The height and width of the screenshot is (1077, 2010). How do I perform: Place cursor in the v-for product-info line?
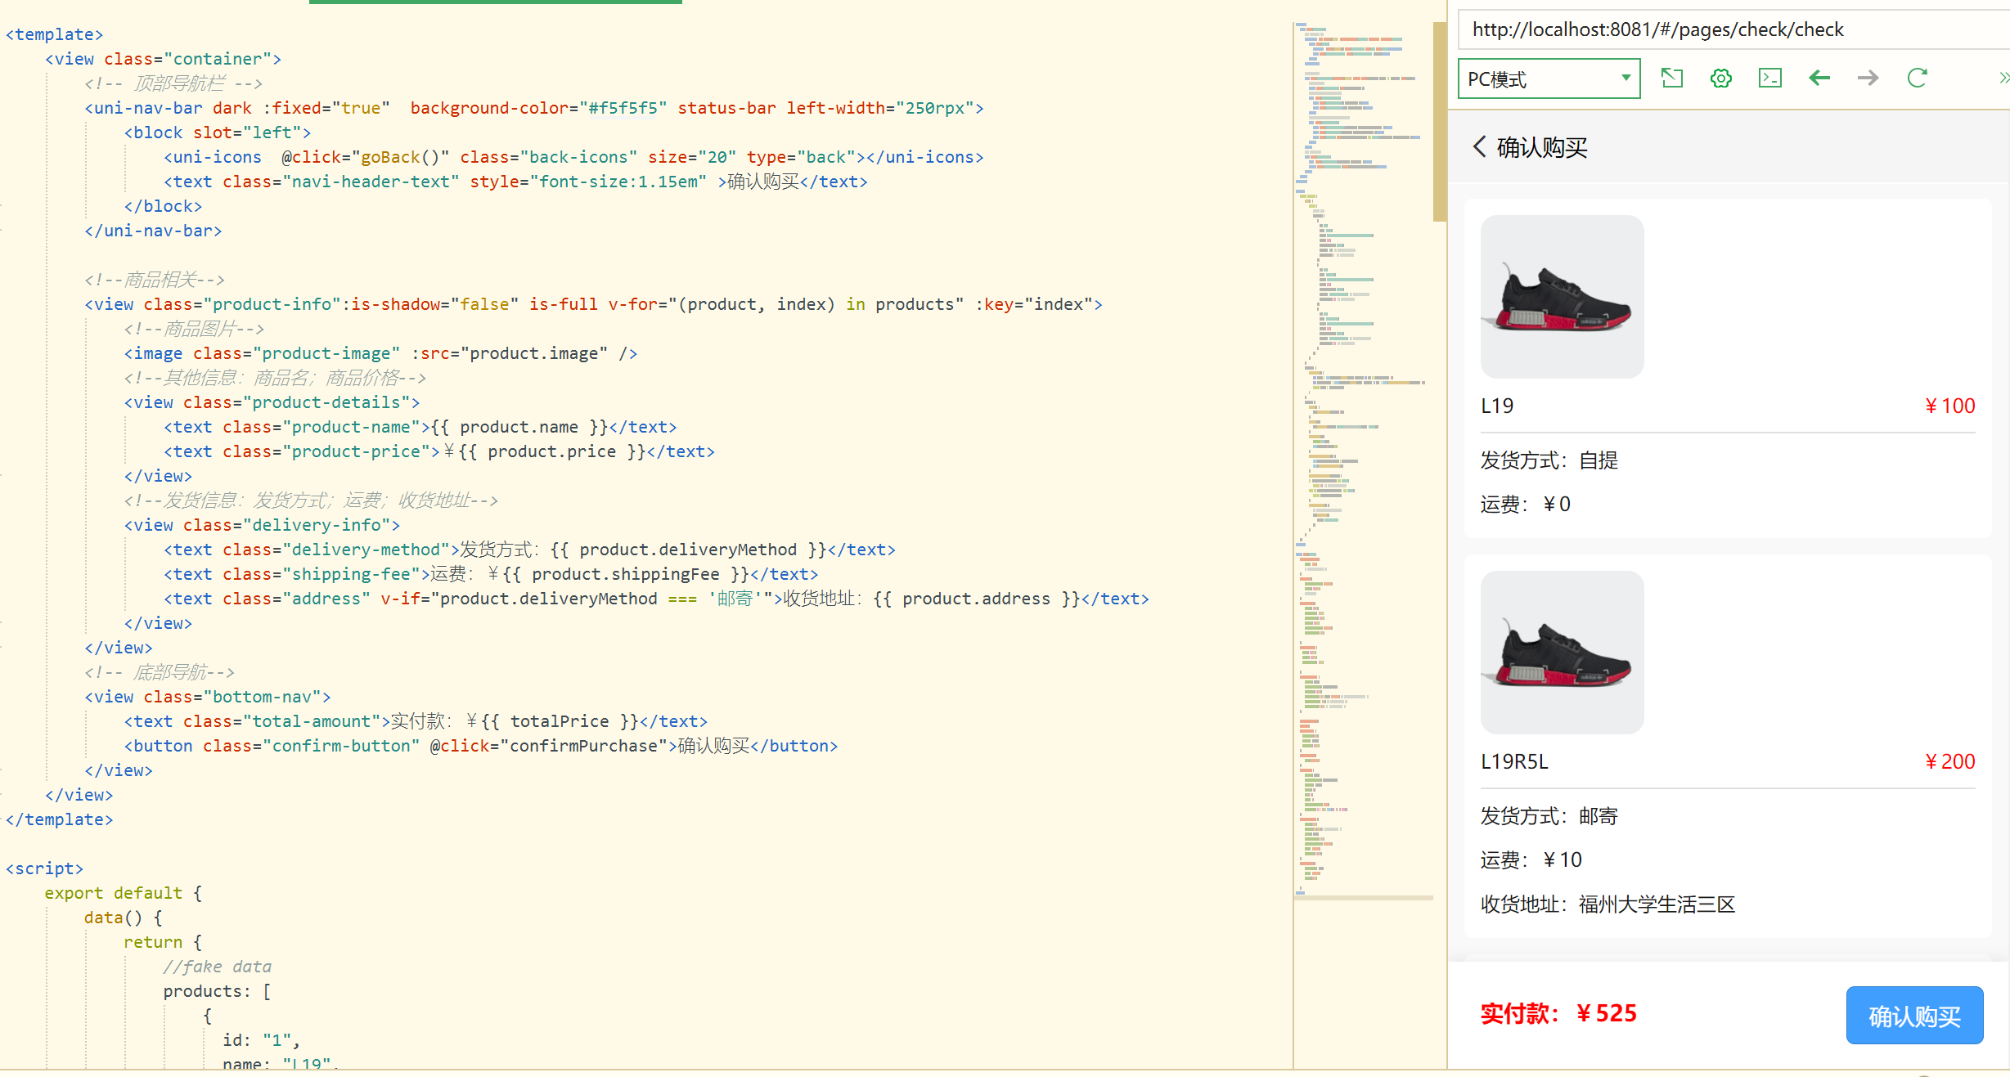point(593,304)
